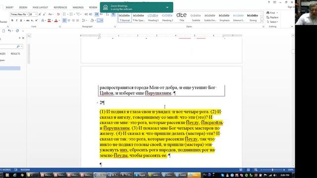Align text right
The height and width of the screenshot is (178, 317).
(x=73, y=20)
